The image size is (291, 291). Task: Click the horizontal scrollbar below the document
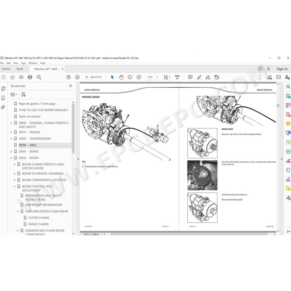[x=189, y=234]
